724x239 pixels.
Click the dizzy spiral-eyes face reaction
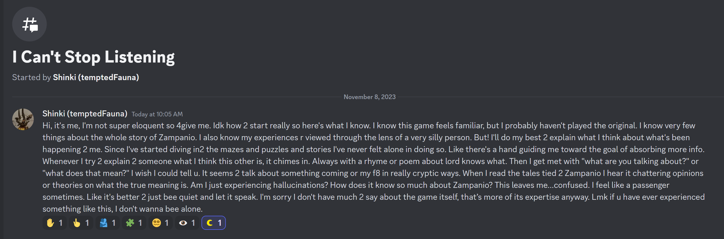[x=160, y=223]
